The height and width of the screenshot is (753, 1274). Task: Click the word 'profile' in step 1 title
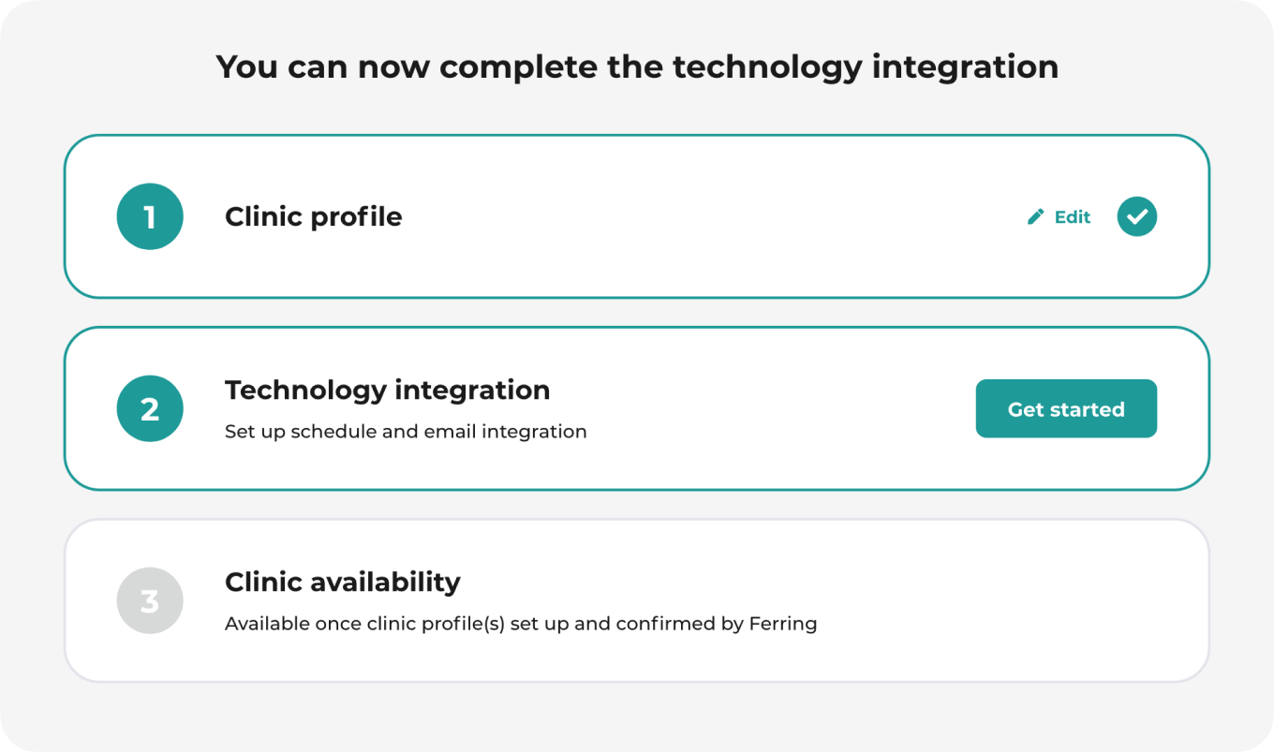point(357,217)
